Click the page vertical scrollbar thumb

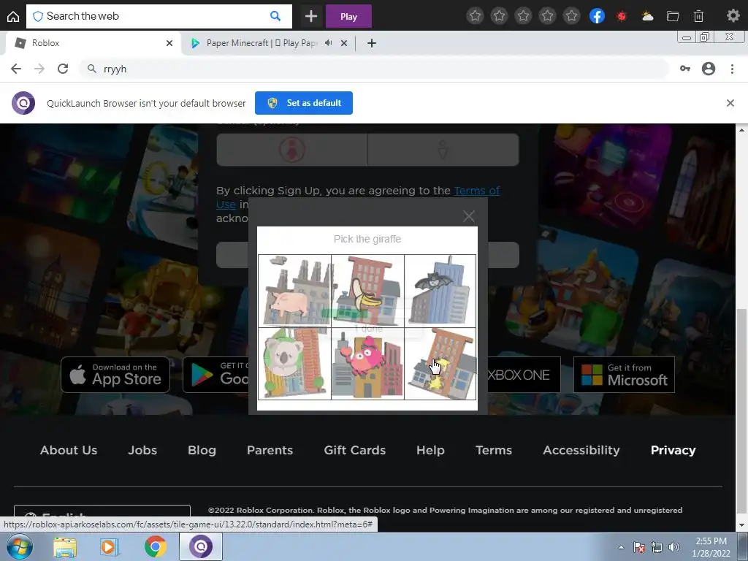click(x=741, y=413)
